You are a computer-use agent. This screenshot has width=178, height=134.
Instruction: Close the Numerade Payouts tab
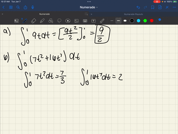[92, 14]
